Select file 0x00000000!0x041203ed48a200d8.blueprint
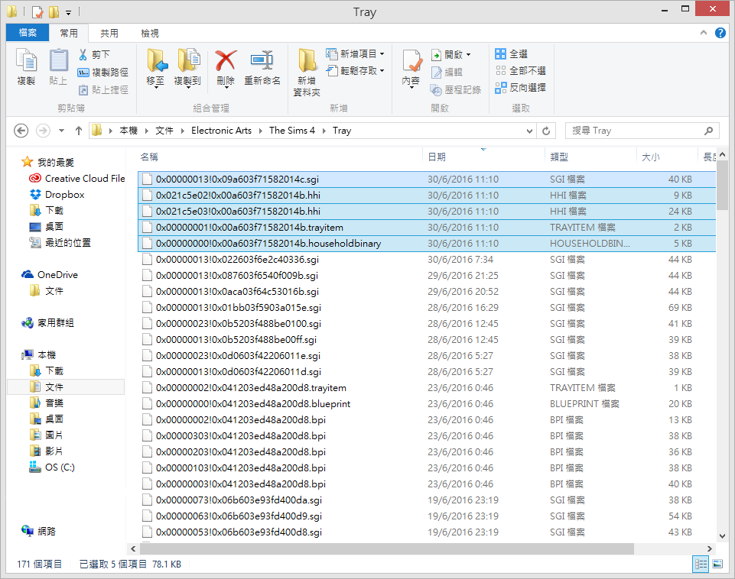The image size is (735, 579). 427,404
